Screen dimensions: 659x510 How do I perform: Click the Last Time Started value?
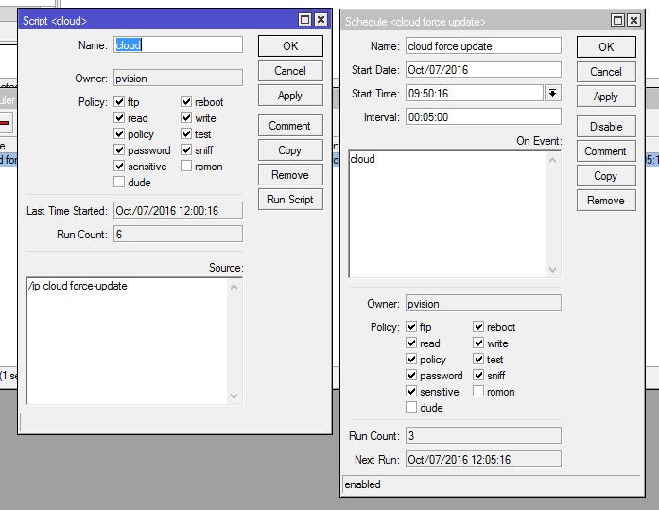[x=178, y=210]
